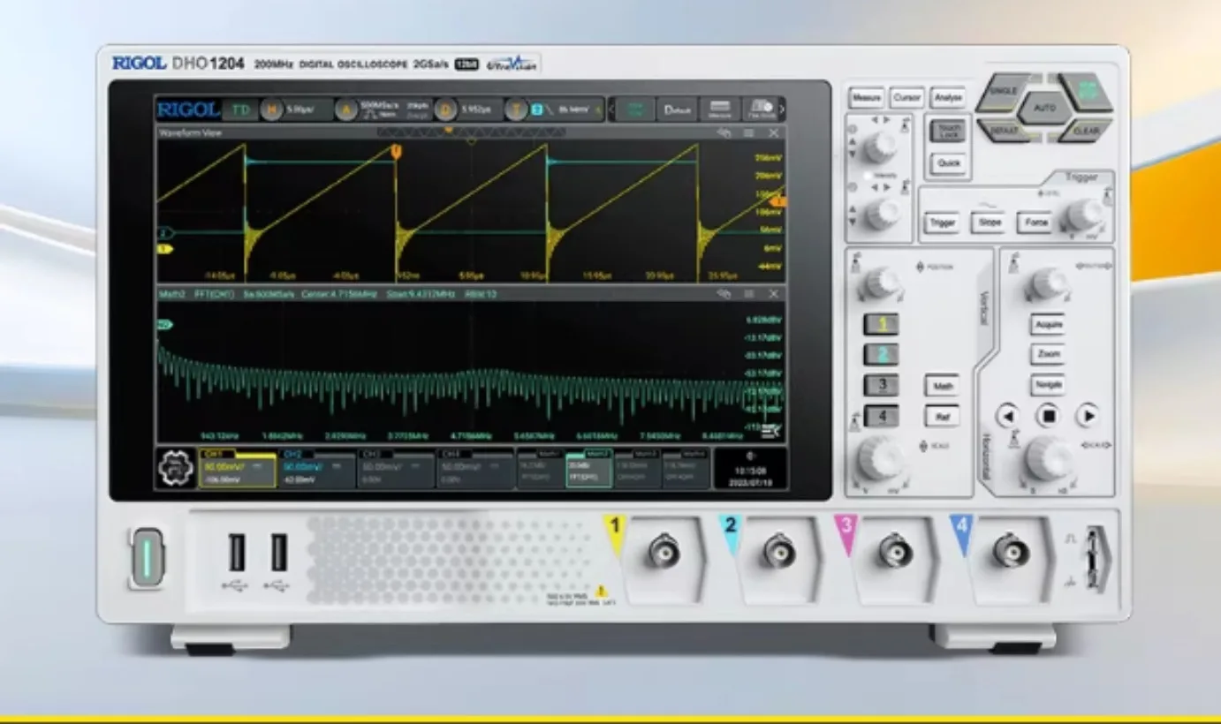
Task: Push the Measure front-panel button
Action: 867,98
